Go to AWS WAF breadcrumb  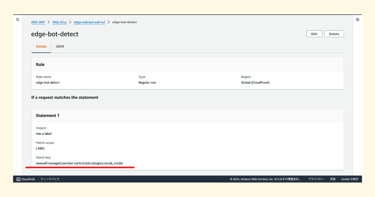click(x=38, y=22)
